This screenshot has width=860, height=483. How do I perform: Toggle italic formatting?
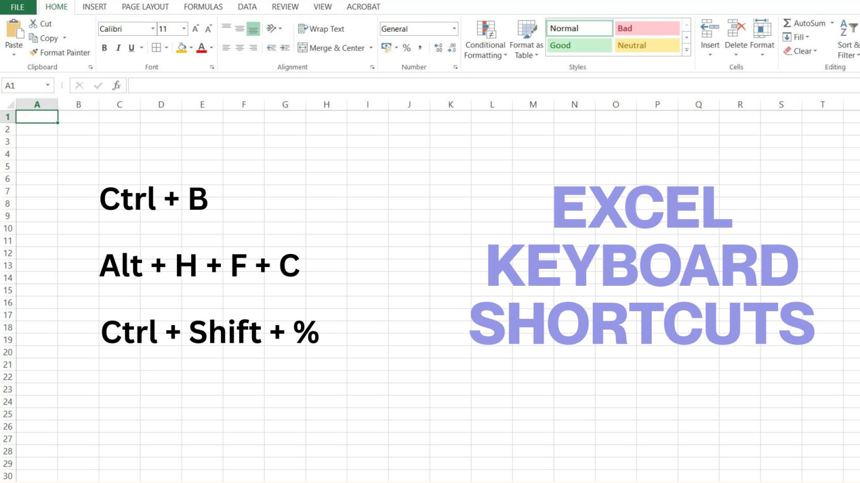click(x=118, y=48)
